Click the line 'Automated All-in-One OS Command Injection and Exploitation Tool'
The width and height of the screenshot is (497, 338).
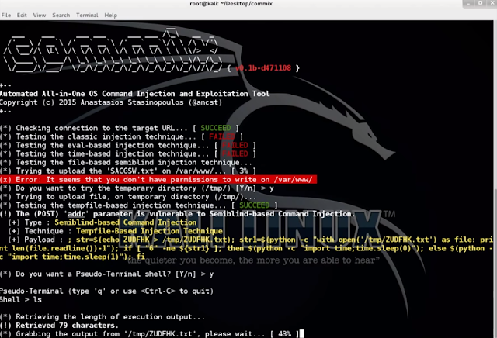[x=134, y=94]
